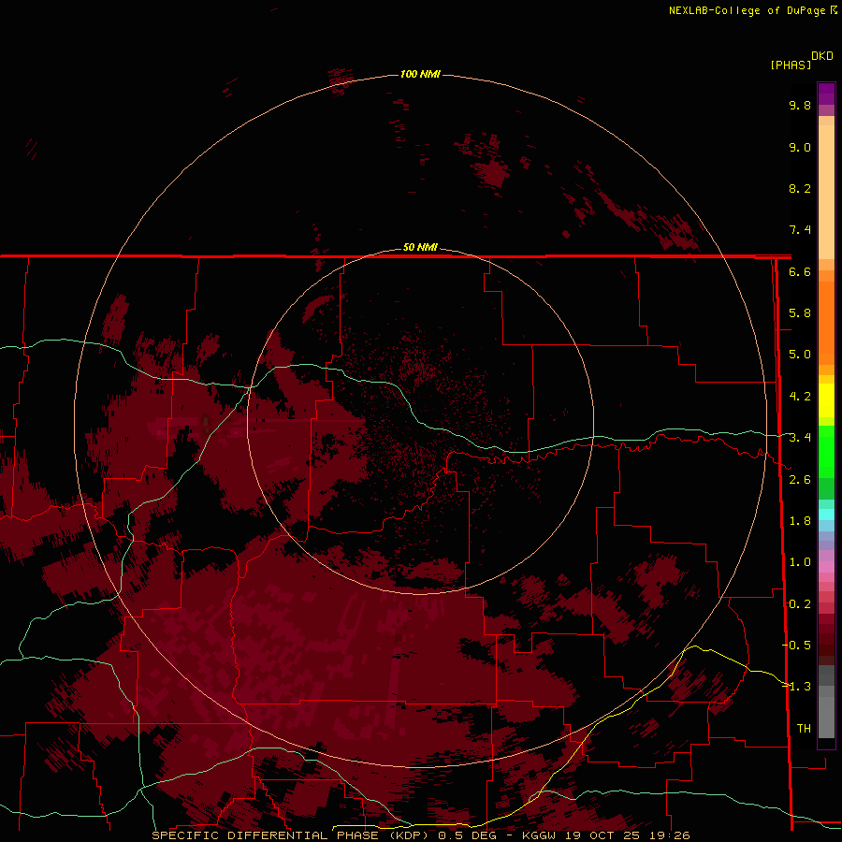This screenshot has height=842, width=842.
Task: Click the 3.4 value on the color scale
Action: pos(800,438)
